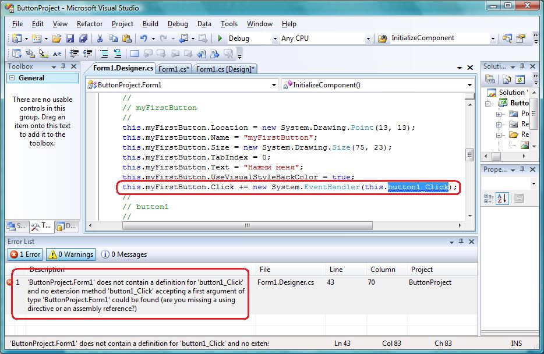Pin the Toolbox panel with auto-hide icon
The image size is (544, 354).
click(x=64, y=66)
